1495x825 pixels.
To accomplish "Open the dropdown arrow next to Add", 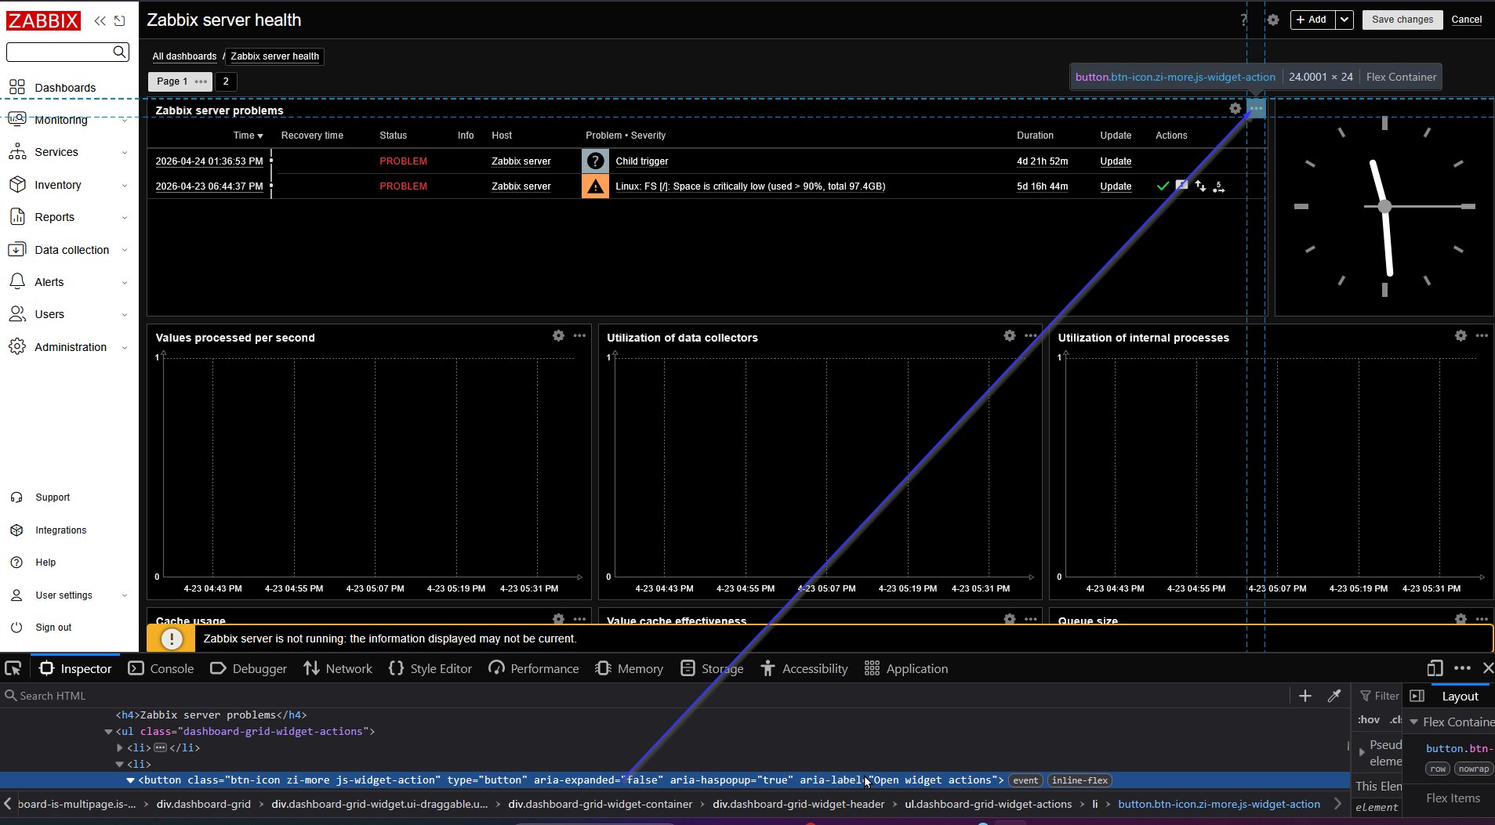I will coord(1344,20).
